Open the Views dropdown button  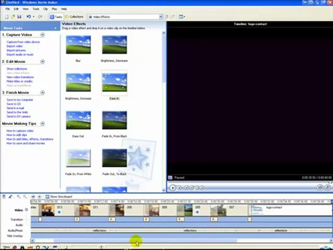click(182, 17)
